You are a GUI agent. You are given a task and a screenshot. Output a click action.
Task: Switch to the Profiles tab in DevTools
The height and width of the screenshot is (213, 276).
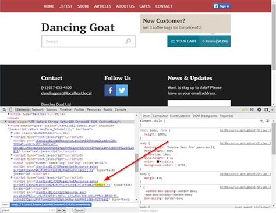pos(79,109)
